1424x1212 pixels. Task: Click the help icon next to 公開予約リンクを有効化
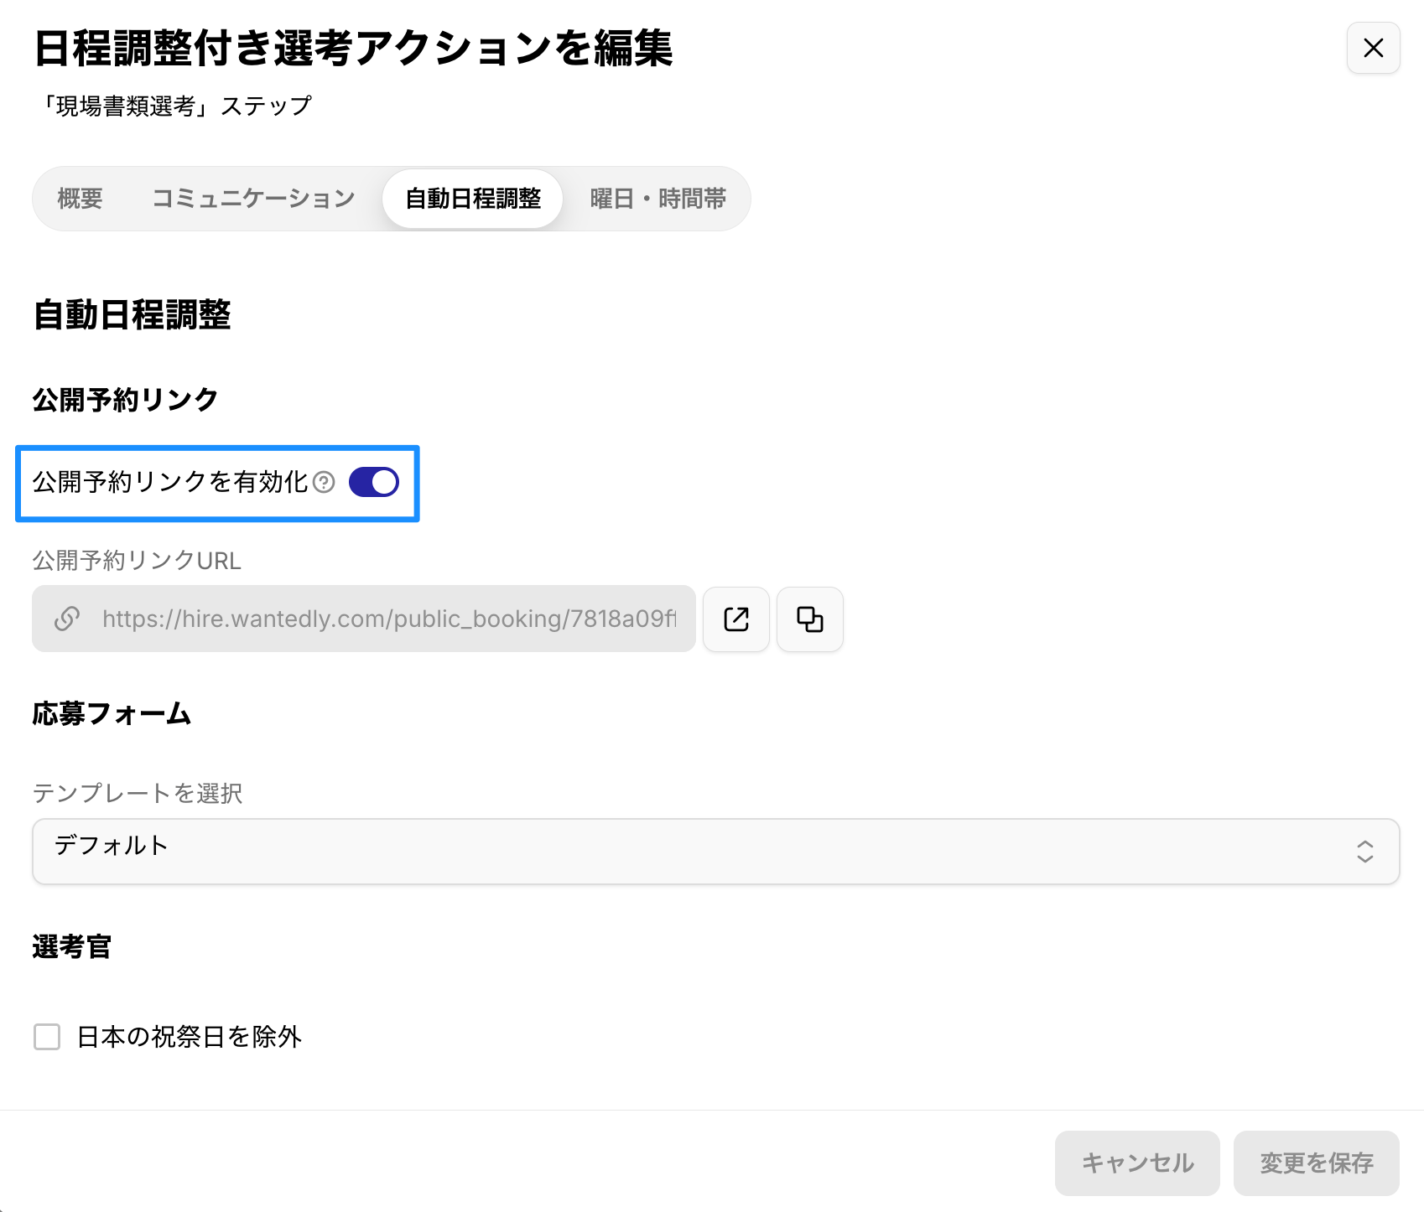click(x=324, y=483)
